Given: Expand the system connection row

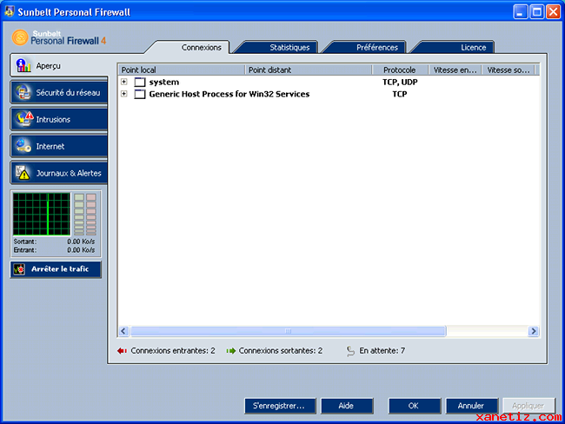Looking at the screenshot, I should click(x=124, y=82).
